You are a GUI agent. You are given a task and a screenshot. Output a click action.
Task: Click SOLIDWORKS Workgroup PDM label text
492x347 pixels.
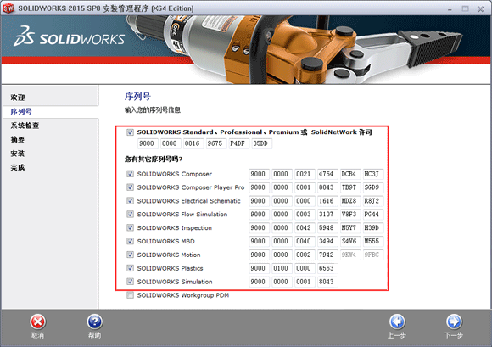tap(183, 295)
